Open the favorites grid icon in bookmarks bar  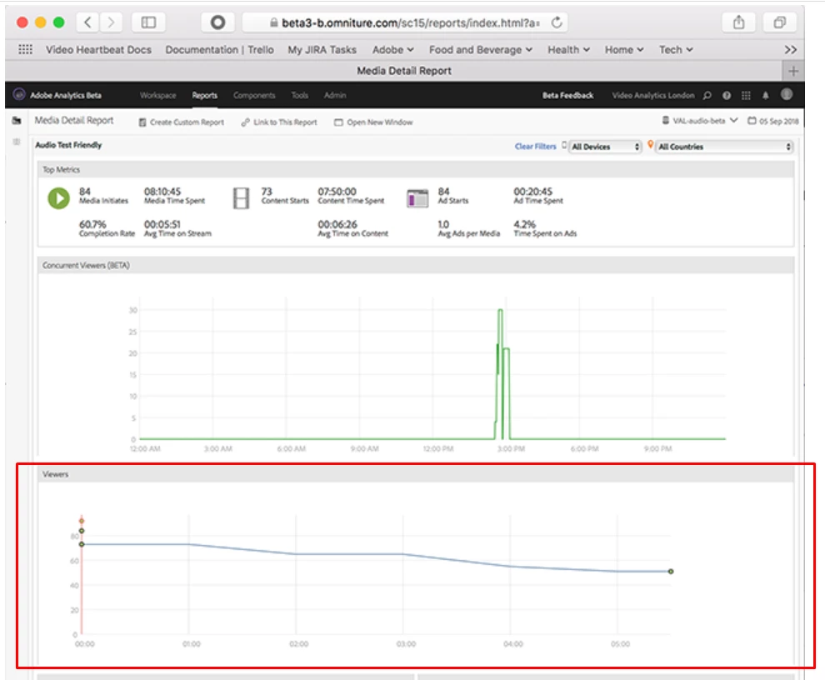point(25,49)
